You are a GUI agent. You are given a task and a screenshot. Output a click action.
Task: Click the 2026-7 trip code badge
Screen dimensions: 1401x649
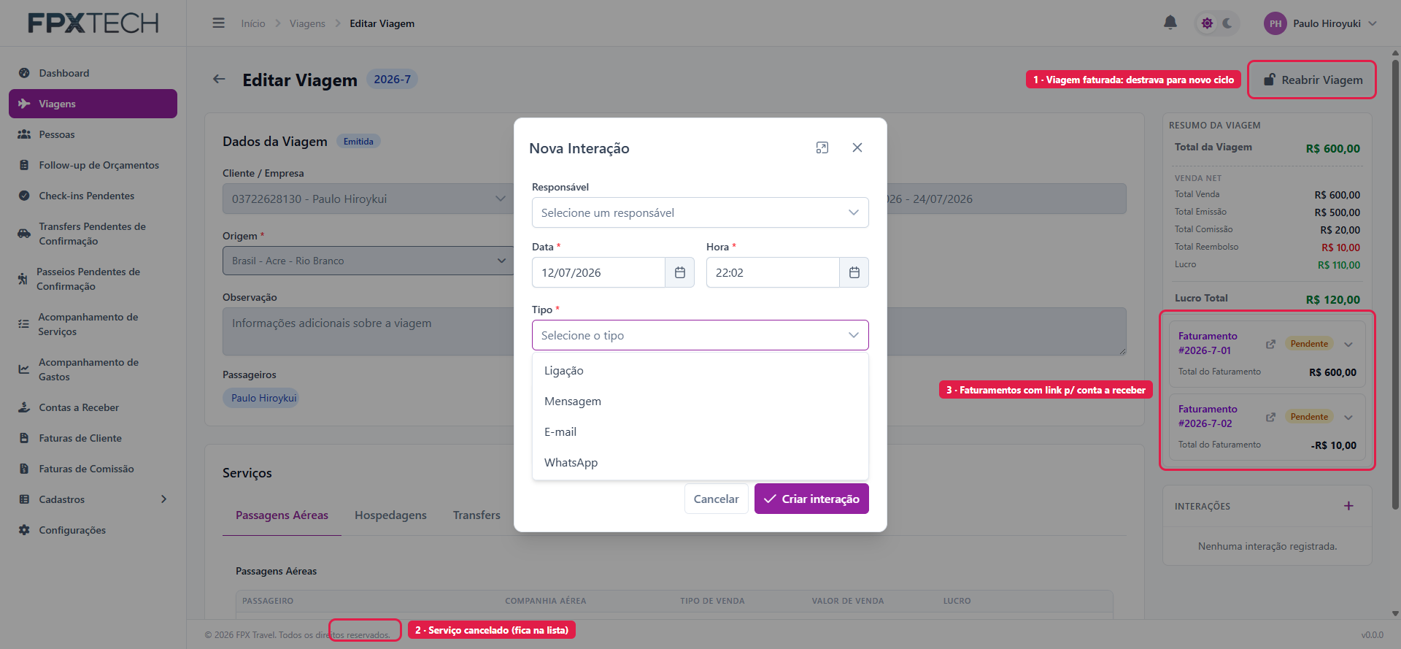click(x=392, y=79)
